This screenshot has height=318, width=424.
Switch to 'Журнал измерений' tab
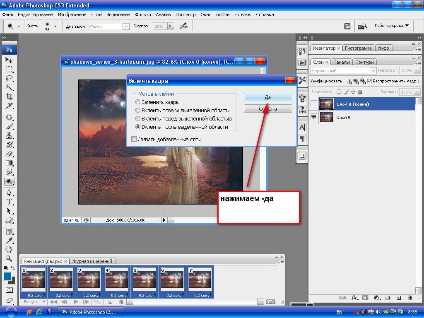[92, 261]
